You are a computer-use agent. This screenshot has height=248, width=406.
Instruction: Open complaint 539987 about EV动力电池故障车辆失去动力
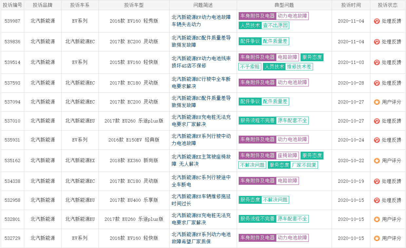(201, 21)
